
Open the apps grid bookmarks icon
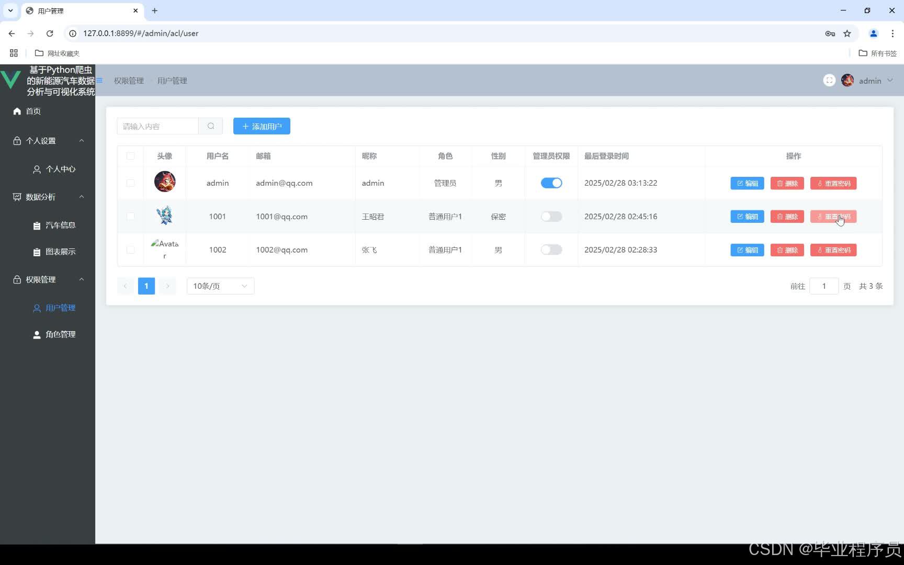[14, 53]
